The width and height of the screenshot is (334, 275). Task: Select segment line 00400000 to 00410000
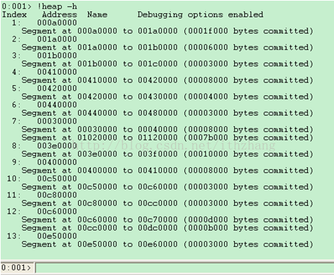(x=167, y=171)
